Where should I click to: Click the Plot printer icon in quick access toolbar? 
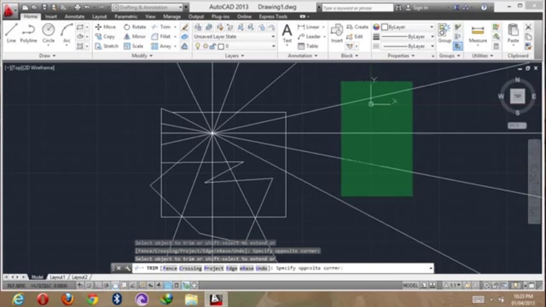(x=77, y=7)
